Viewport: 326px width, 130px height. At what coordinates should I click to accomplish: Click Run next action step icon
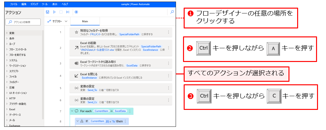pos(68,12)
